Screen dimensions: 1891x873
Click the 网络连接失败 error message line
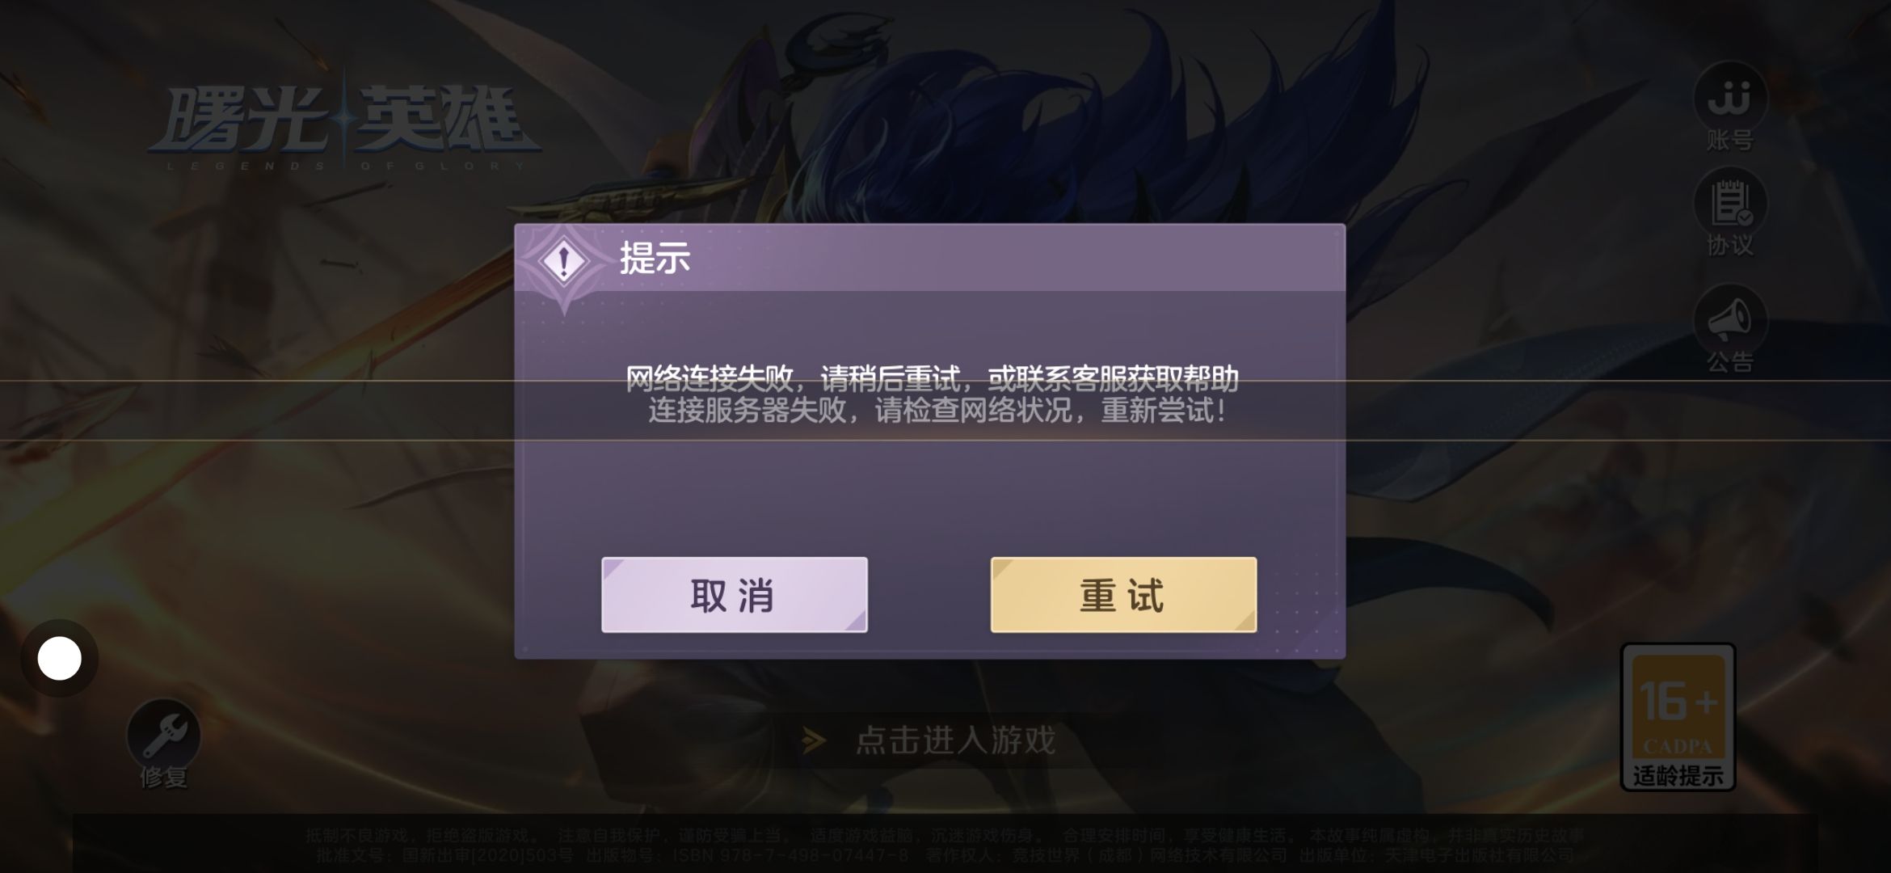(932, 377)
